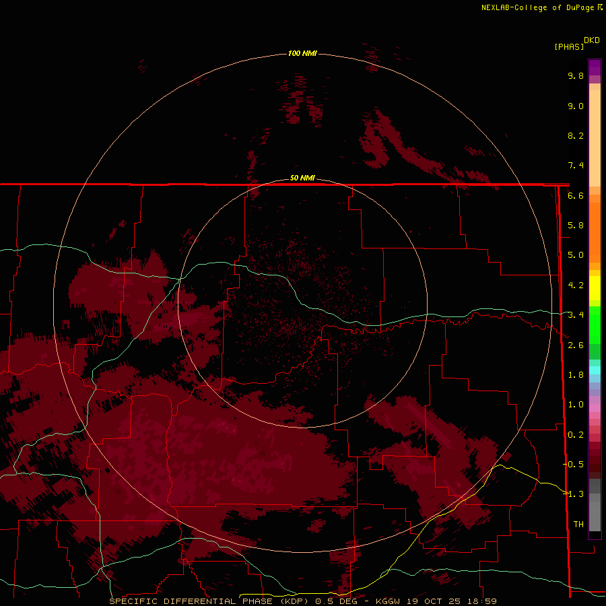Click the purple top segment of the color bar
Screen dimensions: 606x606
pyautogui.click(x=595, y=67)
